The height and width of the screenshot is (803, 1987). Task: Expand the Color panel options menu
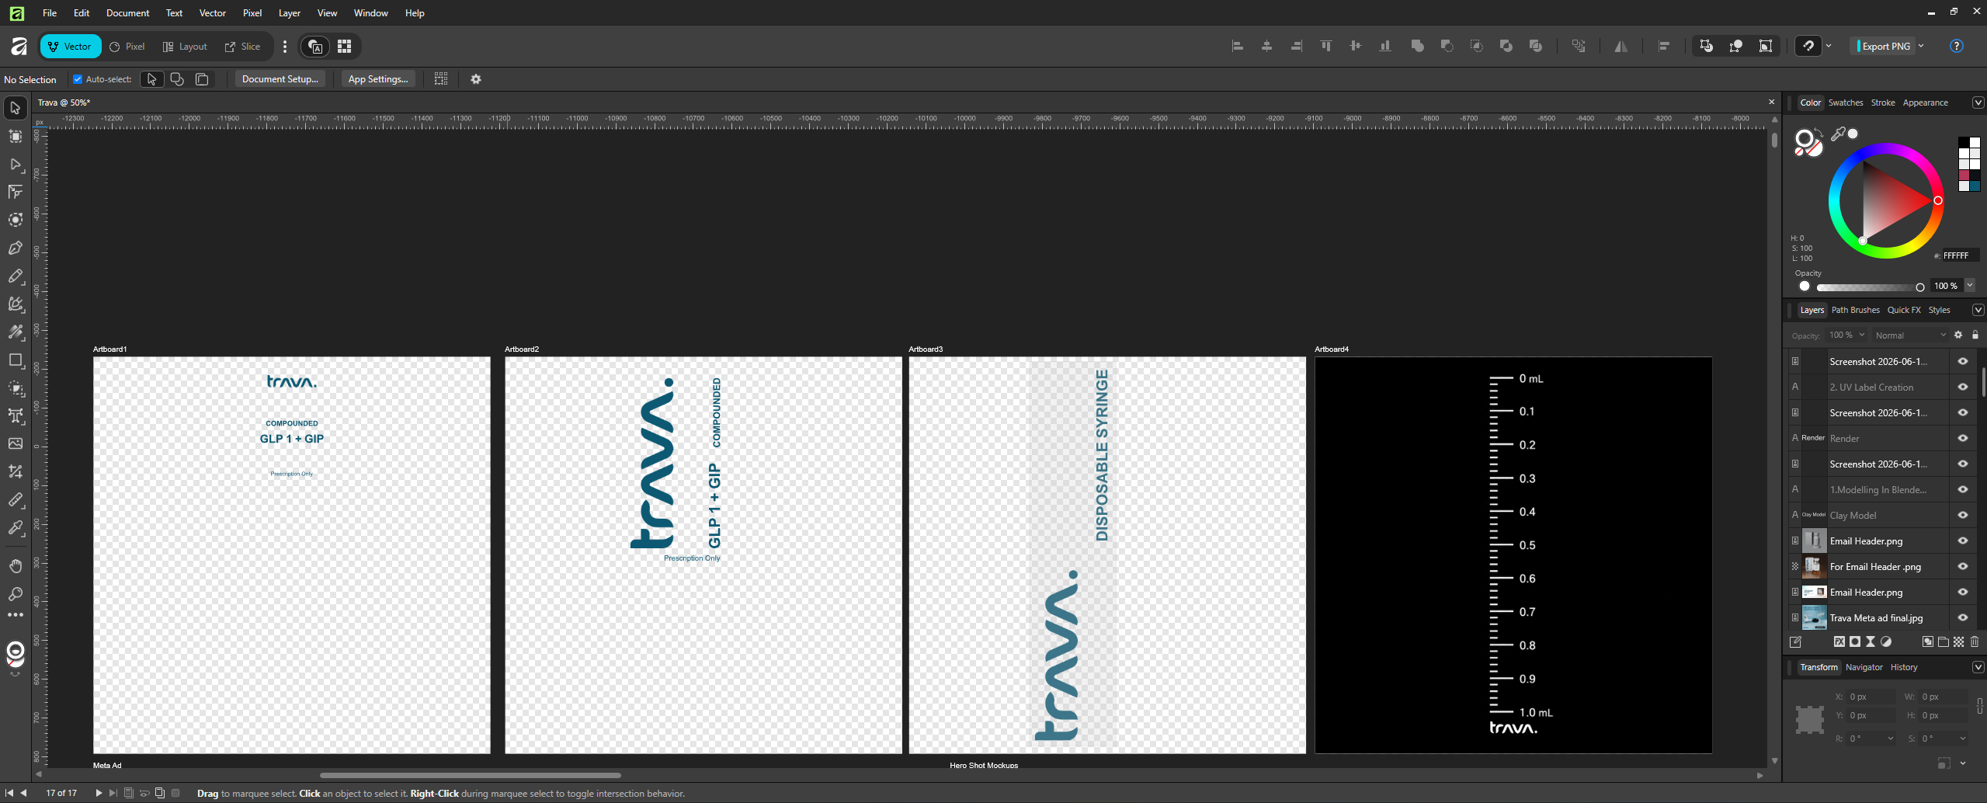coord(1978,103)
